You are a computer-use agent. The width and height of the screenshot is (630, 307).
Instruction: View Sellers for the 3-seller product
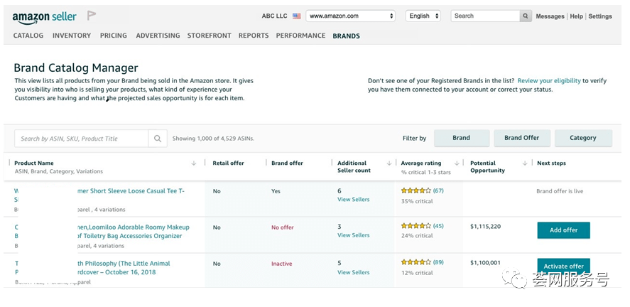353,235
